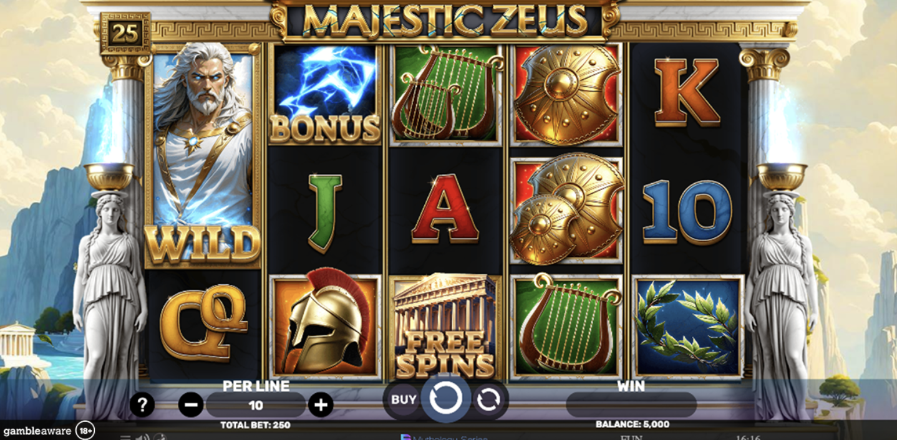897x440 pixels.
Task: Select the lightning BONUS symbol
Action: 325,94
